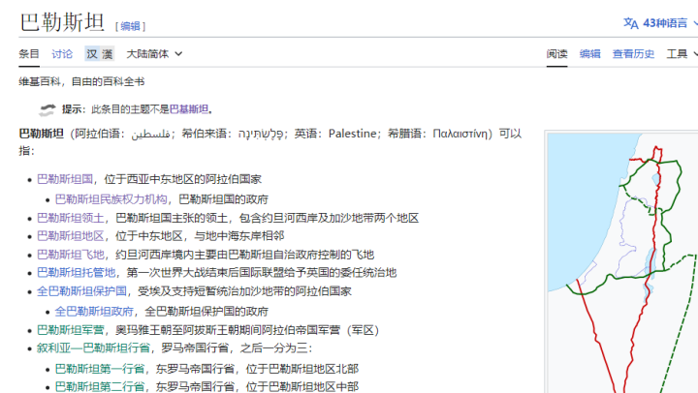The width and height of the screenshot is (698, 393).
Task: Click the language translation icon
Action: tap(631, 22)
